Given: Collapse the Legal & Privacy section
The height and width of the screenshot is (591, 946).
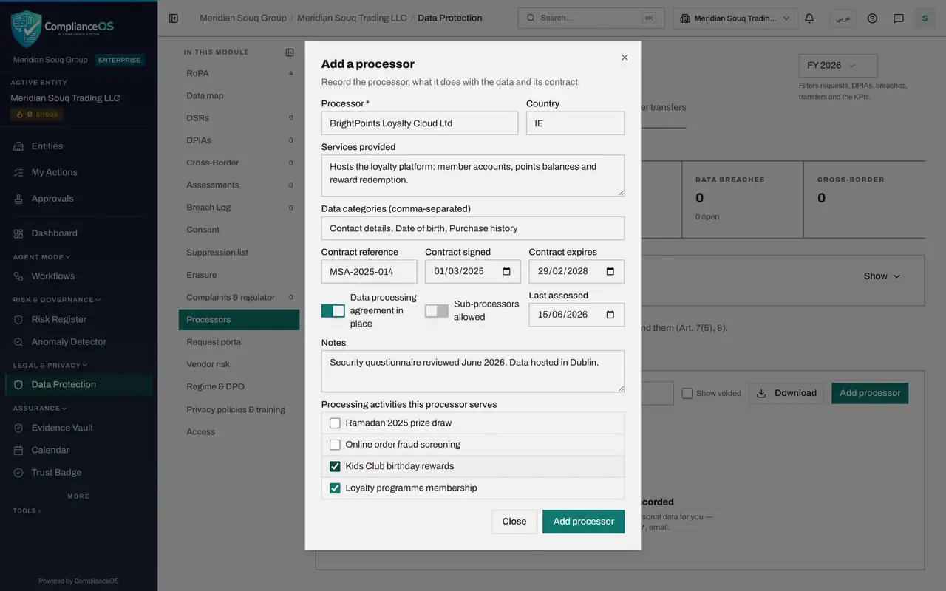Looking at the screenshot, I should 50,366.
